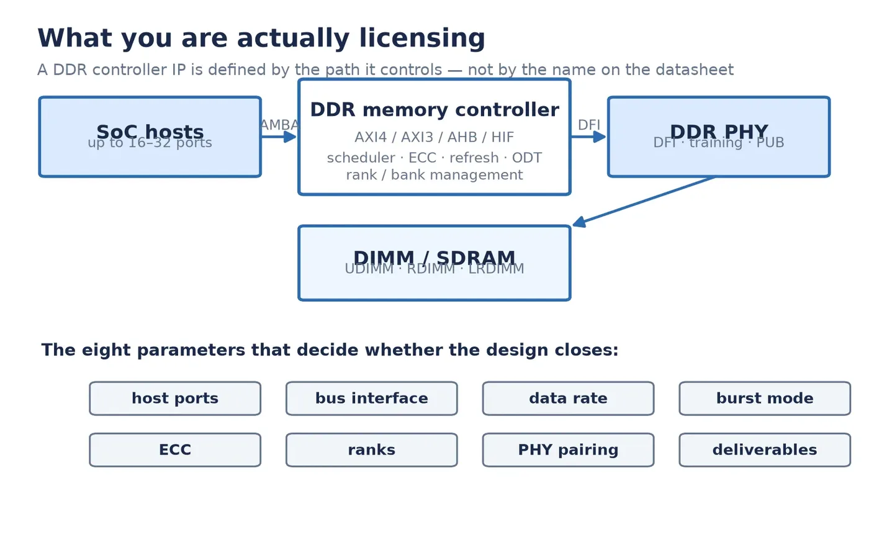Click the 'ranks' parameter chip

(372, 450)
